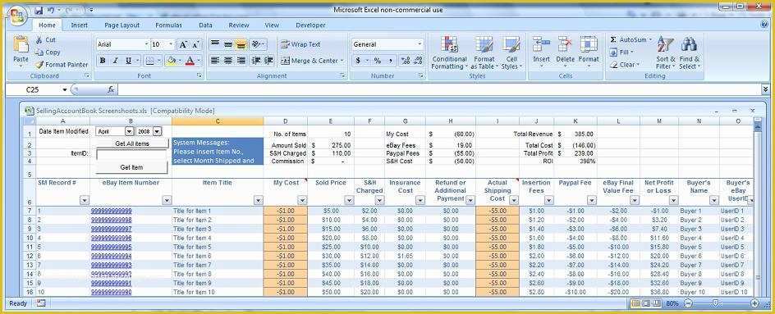This screenshot has height=314, width=775.
Task: Switch to the Developer tab
Action: point(311,25)
